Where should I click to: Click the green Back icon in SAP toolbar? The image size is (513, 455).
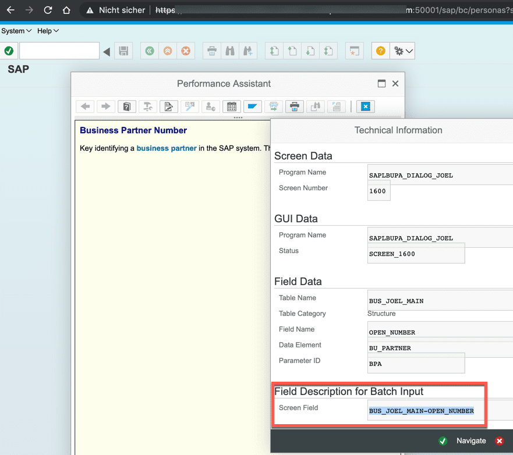click(x=150, y=51)
